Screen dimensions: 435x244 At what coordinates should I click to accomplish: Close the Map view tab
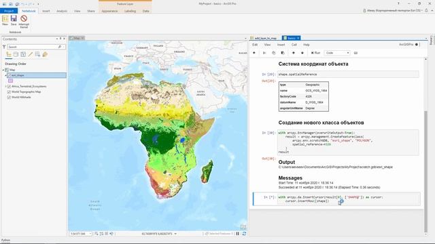[x=82, y=38]
